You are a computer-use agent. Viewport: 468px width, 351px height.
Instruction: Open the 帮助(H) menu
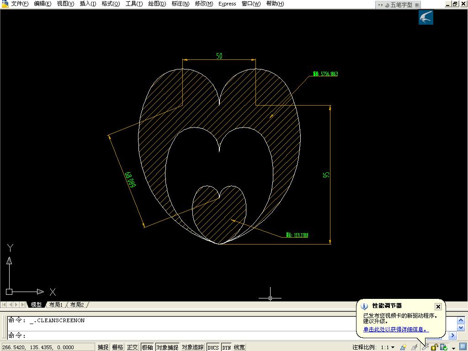coord(275,4)
